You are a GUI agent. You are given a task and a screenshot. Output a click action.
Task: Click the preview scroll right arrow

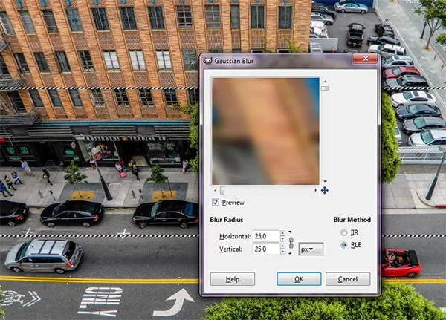pos(315,190)
